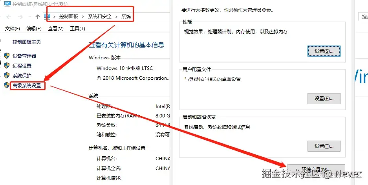
Task: Click shield icon beside 远程设置
Action: pos(7,66)
